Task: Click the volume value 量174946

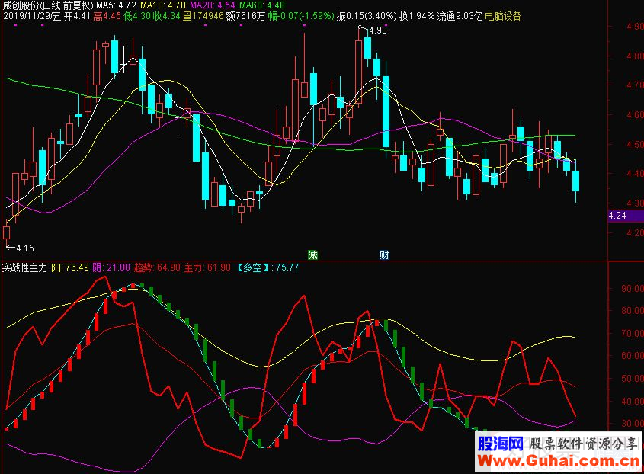Action: coord(203,17)
